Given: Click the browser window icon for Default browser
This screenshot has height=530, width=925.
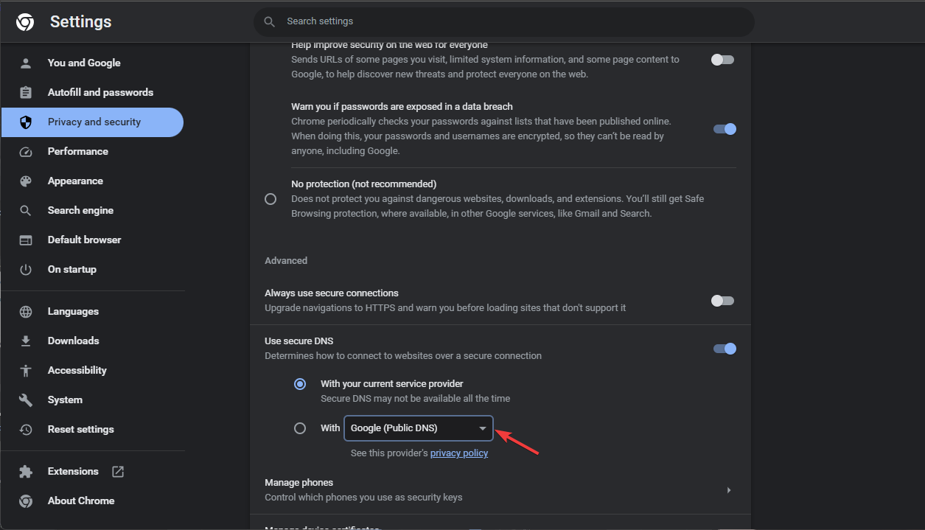Looking at the screenshot, I should (26, 240).
